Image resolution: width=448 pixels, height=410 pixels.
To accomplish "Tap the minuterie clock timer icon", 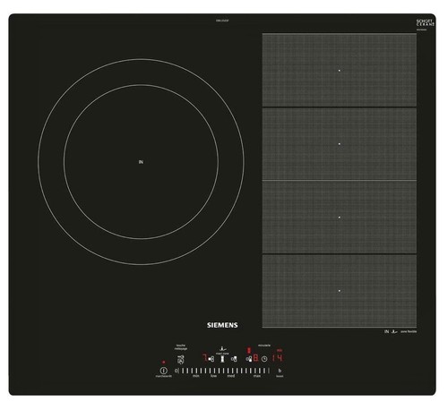I will (264, 359).
